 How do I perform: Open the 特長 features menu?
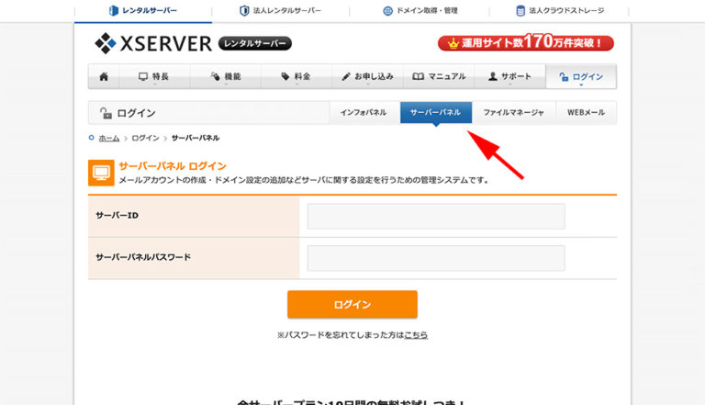(154, 76)
